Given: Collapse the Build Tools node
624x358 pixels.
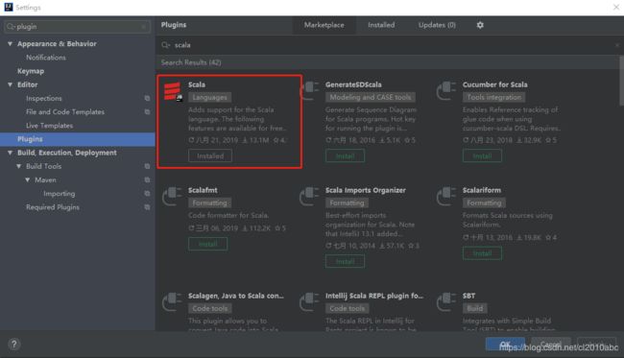Looking at the screenshot, I should click(18, 166).
